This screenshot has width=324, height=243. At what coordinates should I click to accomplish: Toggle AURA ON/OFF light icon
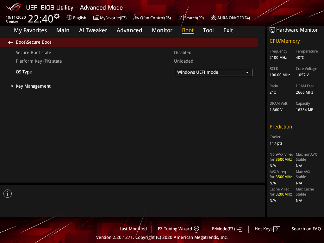[214, 18]
